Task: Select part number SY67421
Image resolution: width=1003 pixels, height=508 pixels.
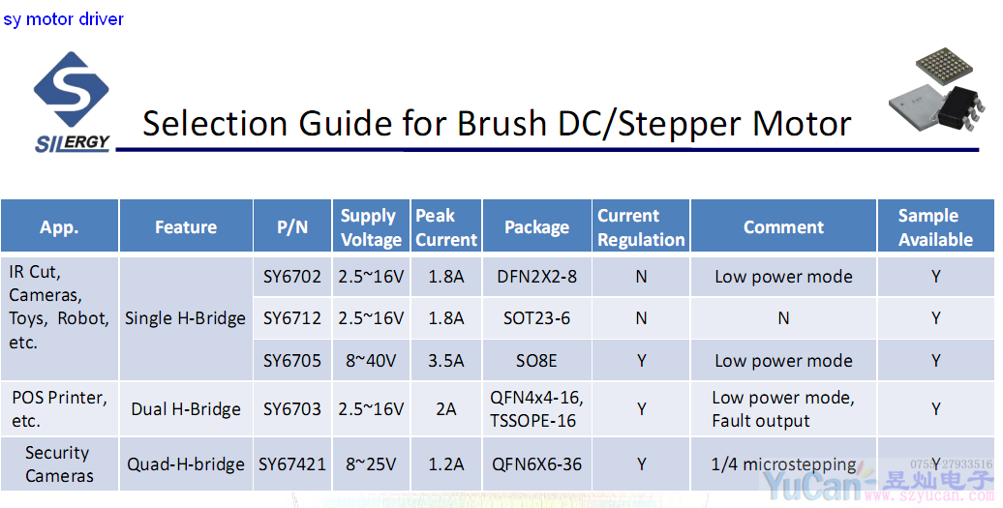Action: coord(292,464)
